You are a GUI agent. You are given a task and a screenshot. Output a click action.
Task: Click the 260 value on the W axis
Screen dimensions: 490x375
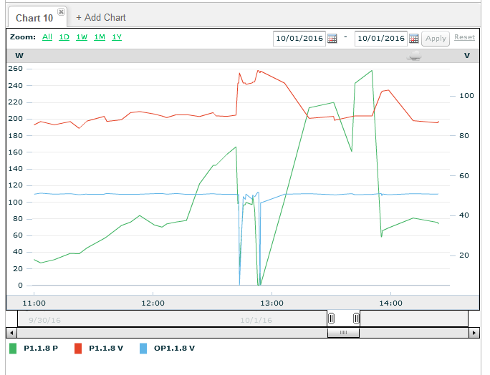[x=15, y=69]
